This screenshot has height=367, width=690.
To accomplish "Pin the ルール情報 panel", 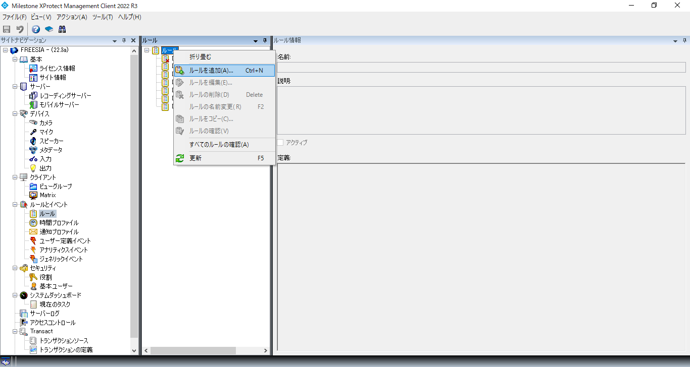I will tap(684, 40).
